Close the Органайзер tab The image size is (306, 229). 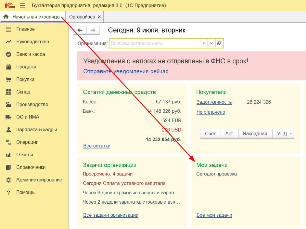[99, 17]
